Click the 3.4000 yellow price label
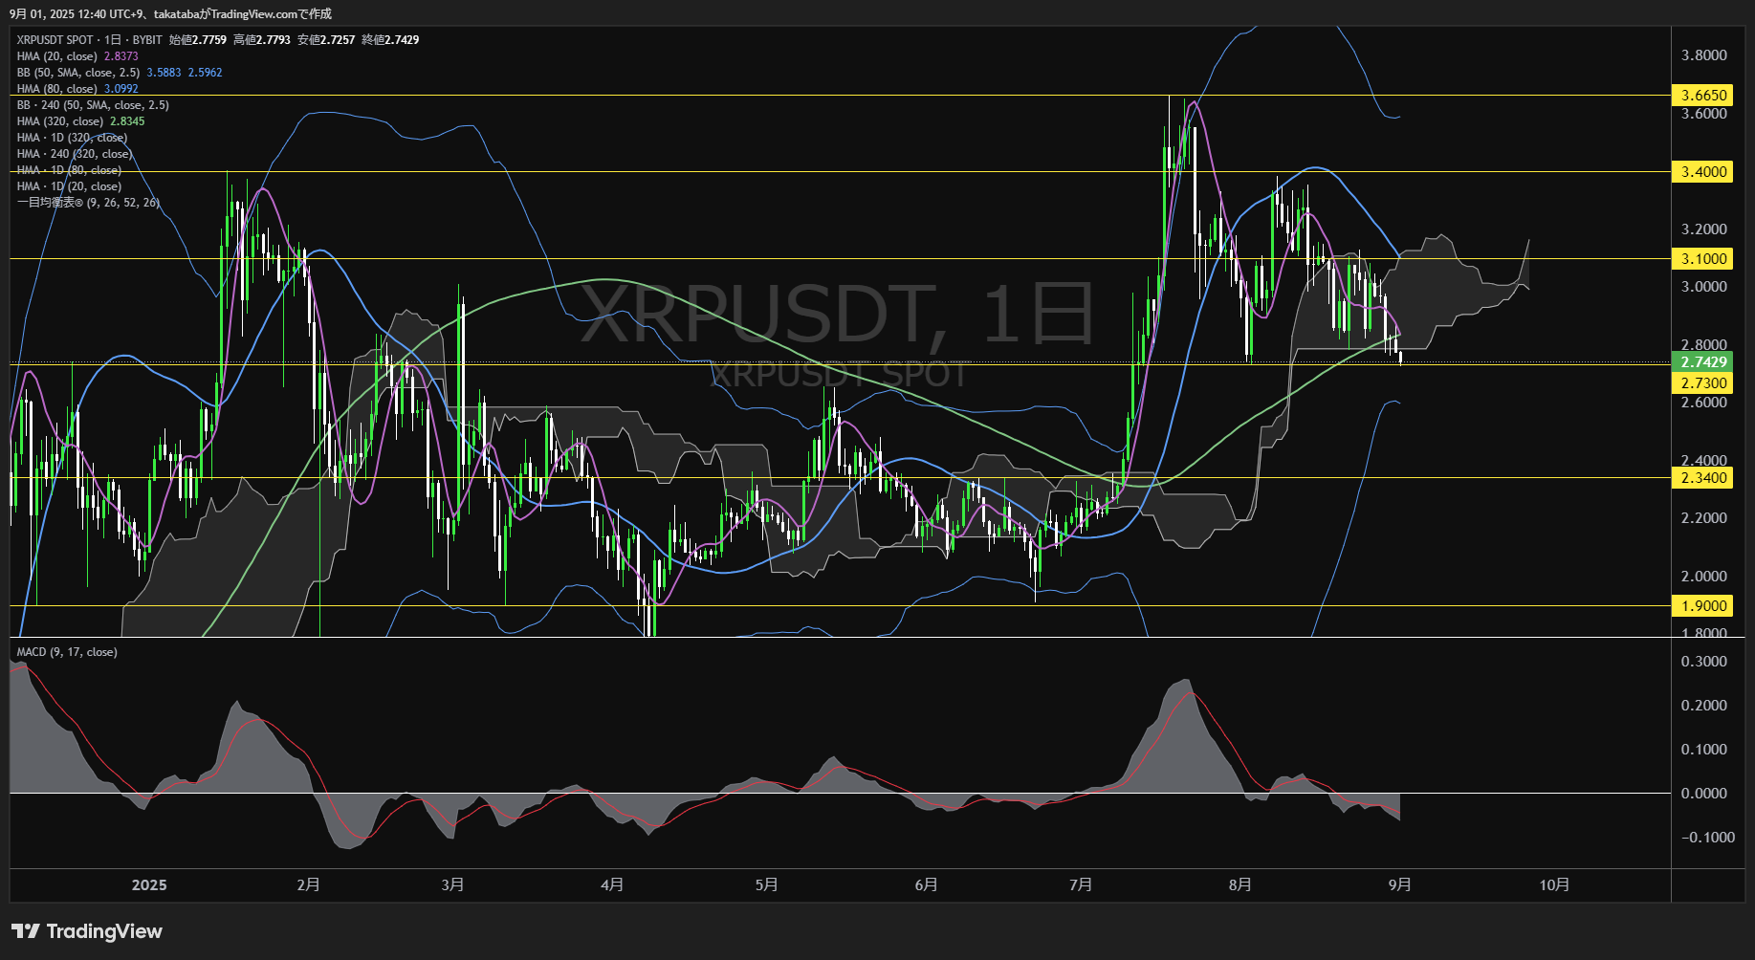 [1704, 171]
